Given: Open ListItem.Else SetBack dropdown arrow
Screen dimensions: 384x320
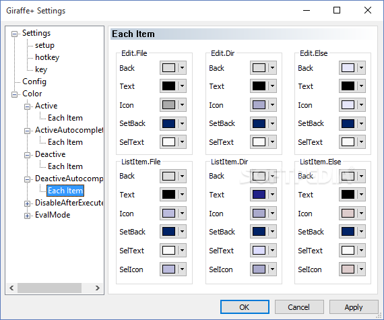Looking at the screenshot, I should [x=361, y=232].
